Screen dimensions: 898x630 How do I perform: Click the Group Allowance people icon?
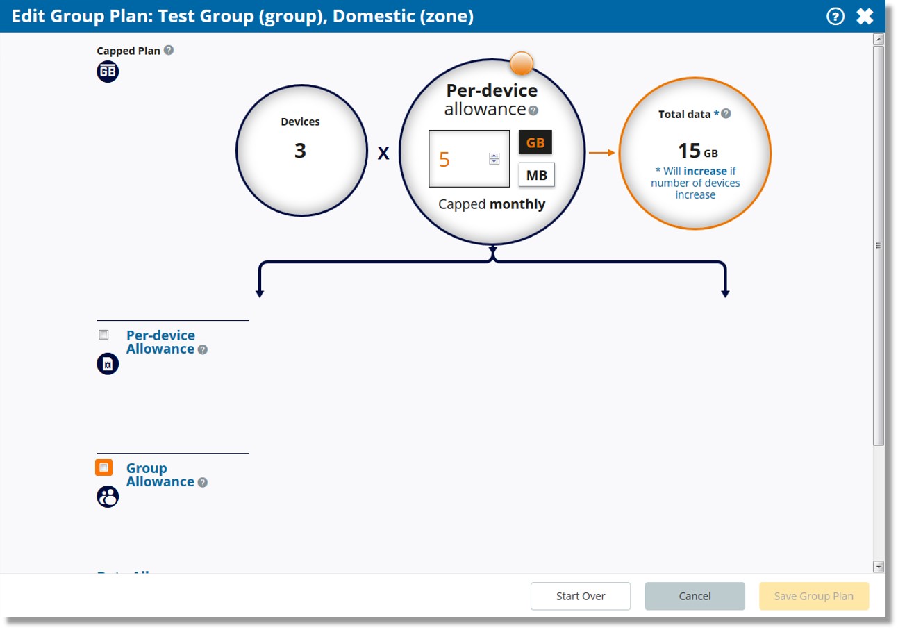tap(108, 497)
